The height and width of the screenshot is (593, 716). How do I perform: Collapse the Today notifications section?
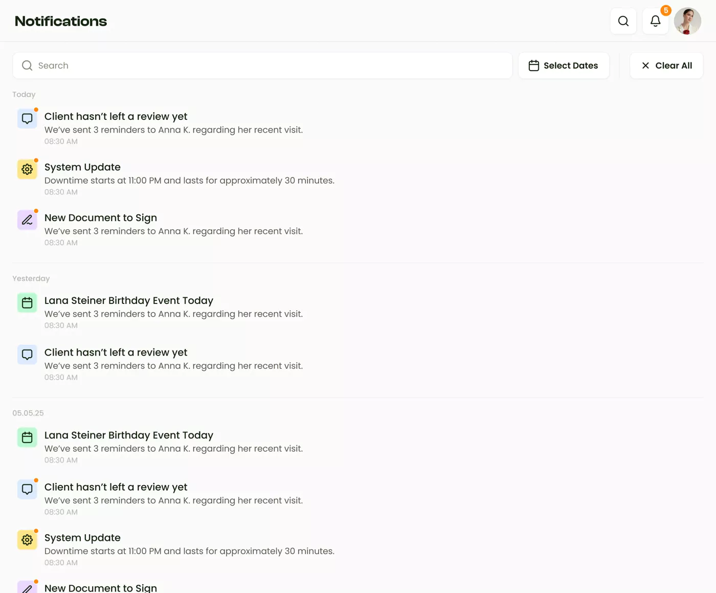coord(24,94)
